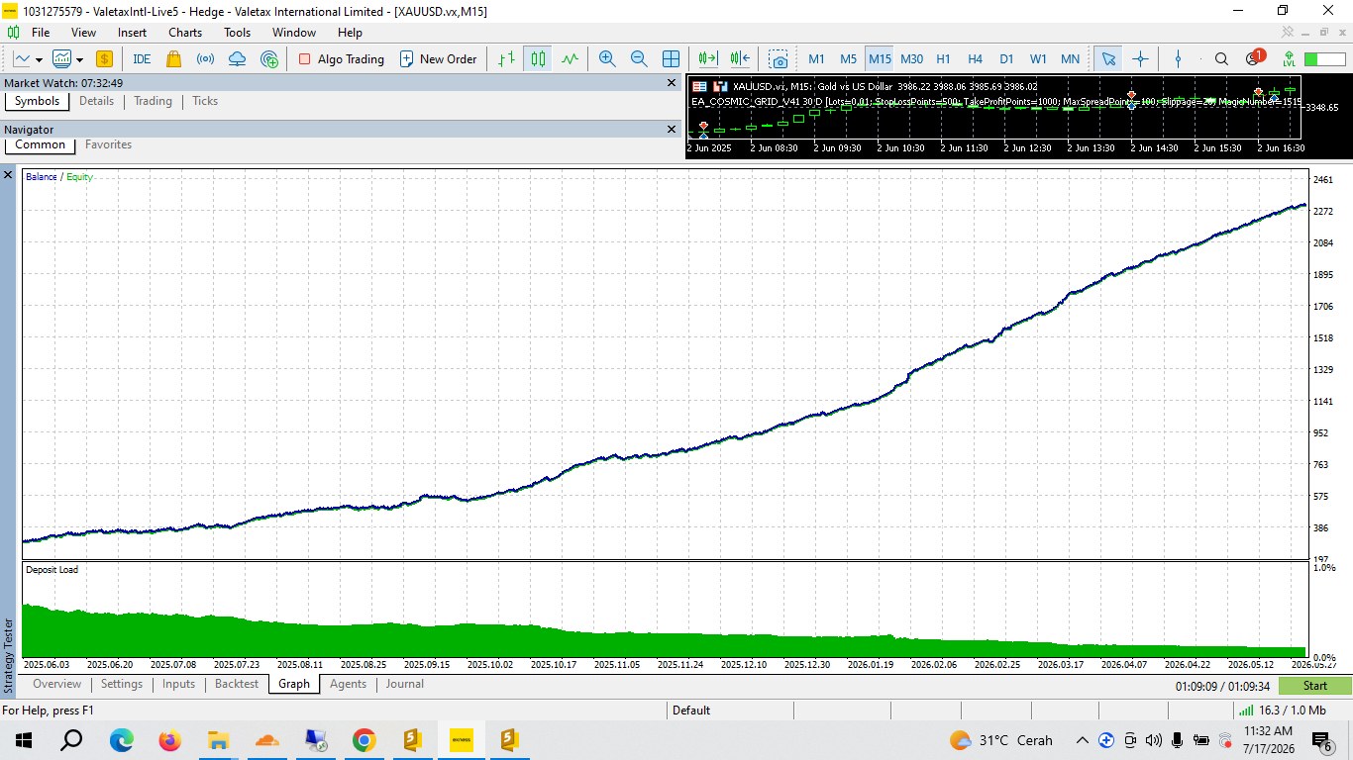Open Windows Start menu
The image size is (1353, 760).
click(x=23, y=740)
